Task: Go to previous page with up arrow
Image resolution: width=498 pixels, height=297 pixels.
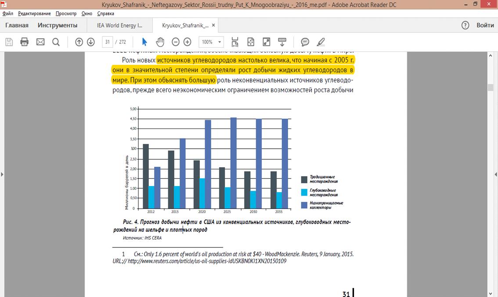Action: click(x=79, y=42)
